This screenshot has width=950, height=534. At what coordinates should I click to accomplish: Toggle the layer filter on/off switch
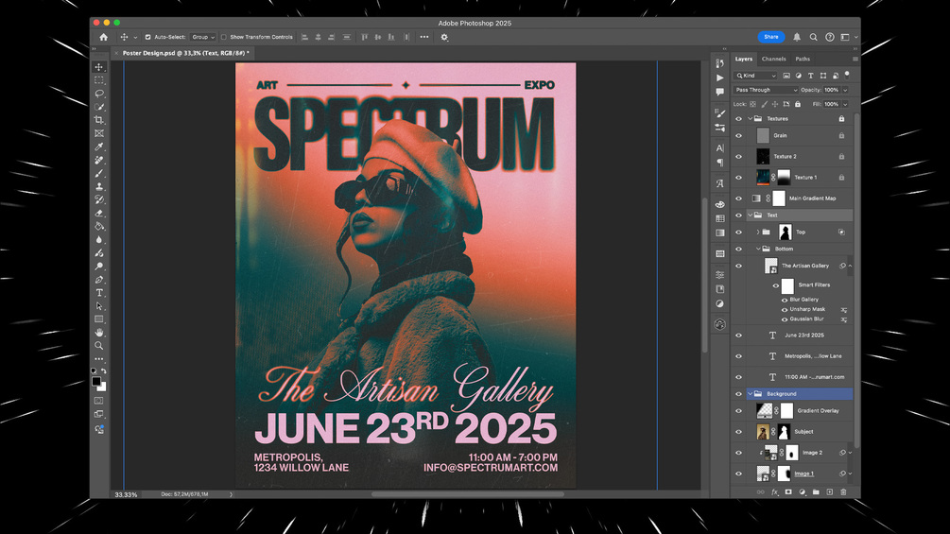coord(847,75)
